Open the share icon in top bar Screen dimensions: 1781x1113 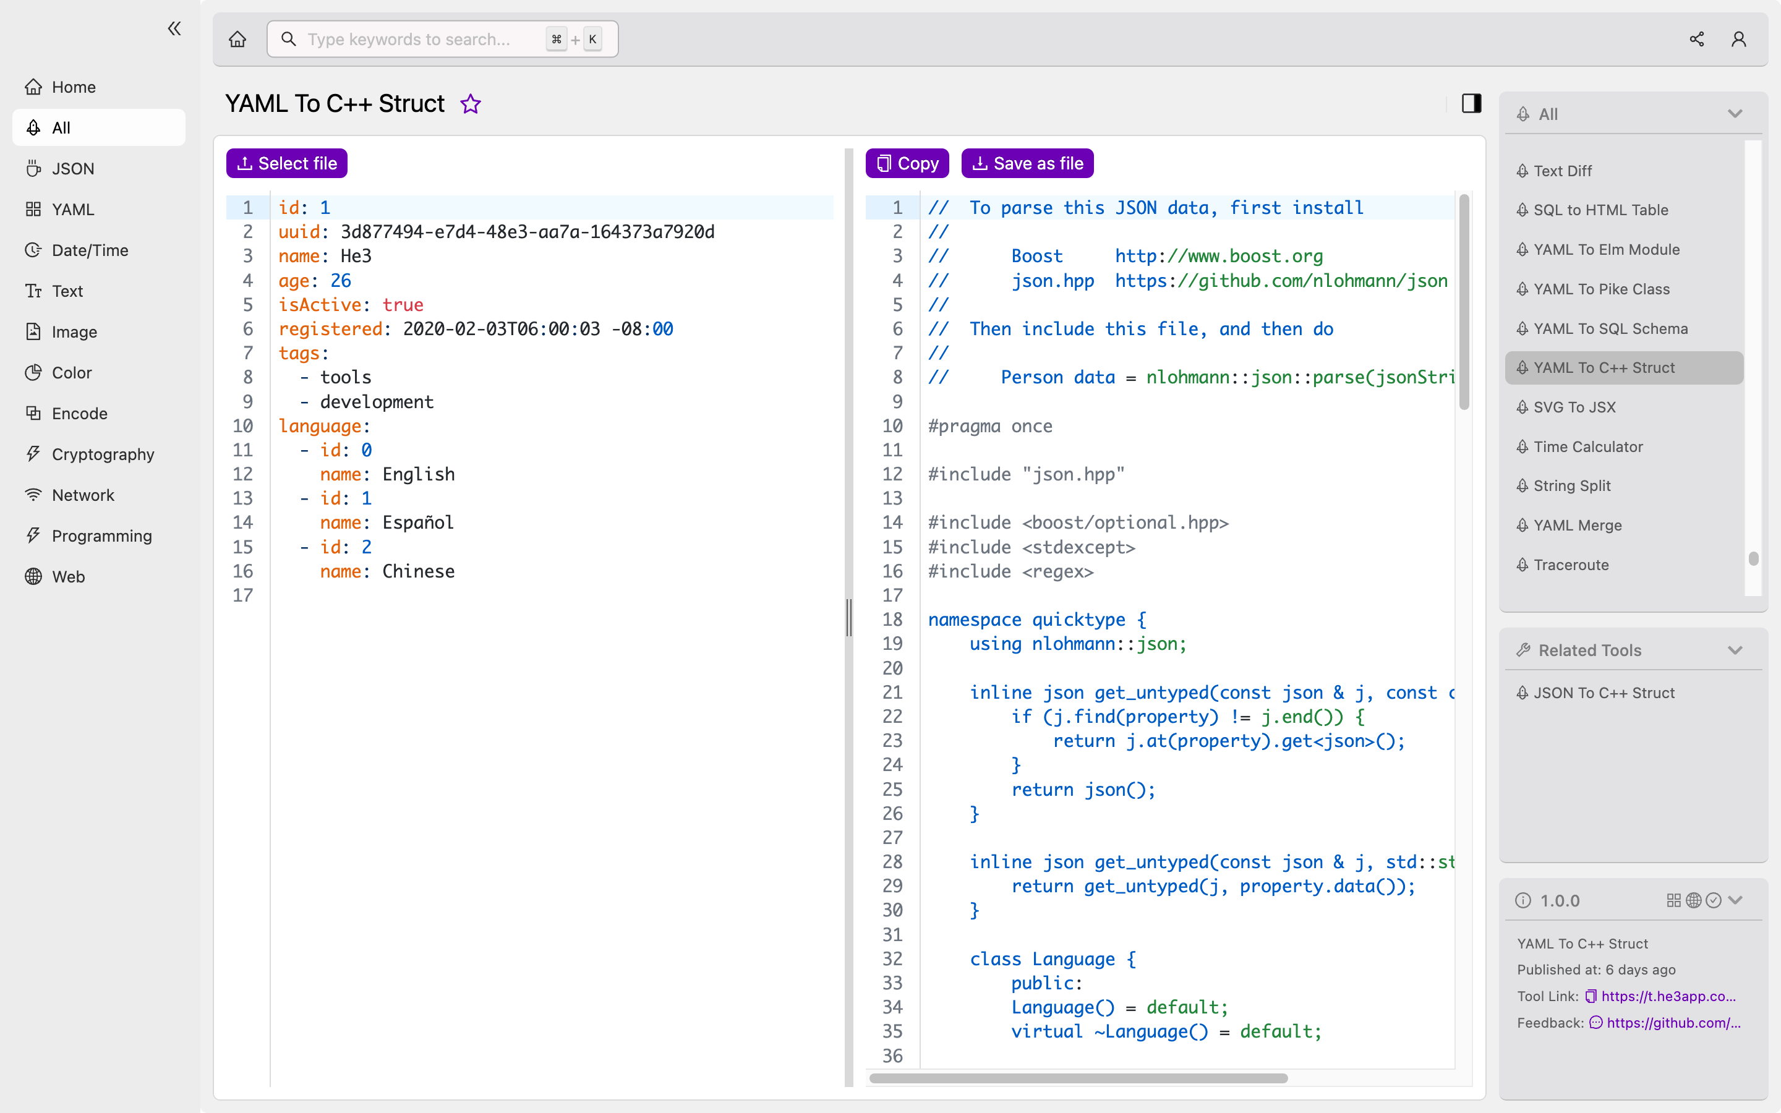[1696, 39]
